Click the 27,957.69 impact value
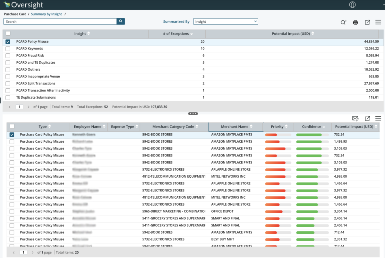Image resolution: width=385 pixels, height=258 pixels. (x=371, y=84)
